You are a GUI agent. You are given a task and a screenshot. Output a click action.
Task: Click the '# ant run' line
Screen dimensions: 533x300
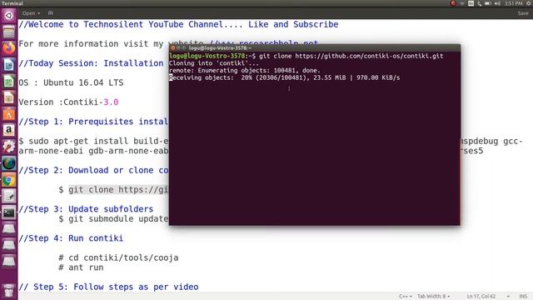click(81, 267)
